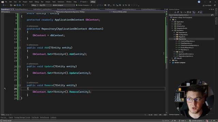
Task: Open the NuGet Browser tab
Action: tap(45, 118)
